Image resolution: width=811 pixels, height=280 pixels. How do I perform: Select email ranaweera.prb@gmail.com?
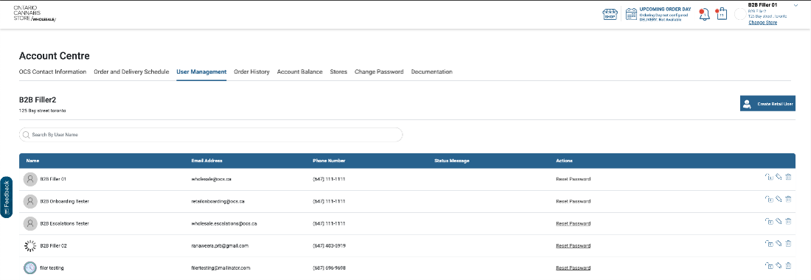coord(220,246)
